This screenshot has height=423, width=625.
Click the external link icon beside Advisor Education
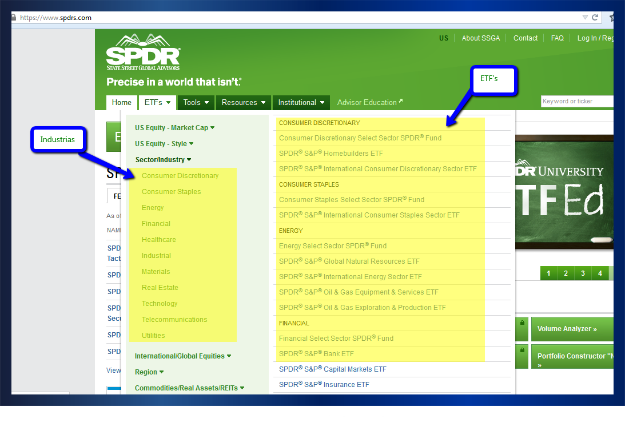[401, 102]
